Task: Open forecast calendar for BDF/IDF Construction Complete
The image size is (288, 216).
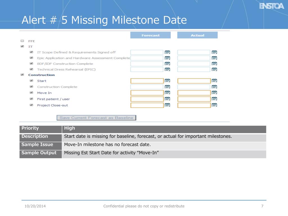Action: tap(167, 64)
